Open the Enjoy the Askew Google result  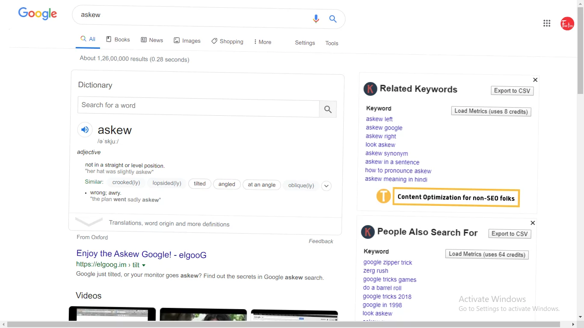pos(141,255)
